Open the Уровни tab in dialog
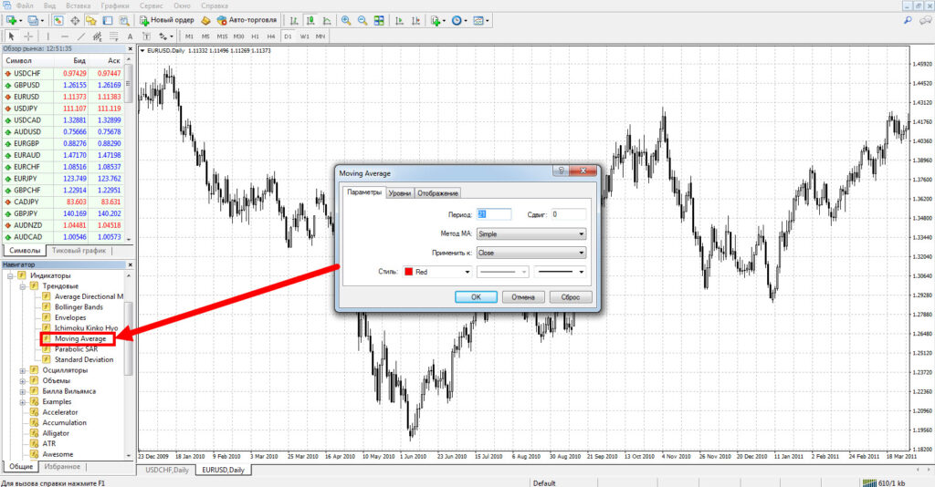 click(399, 192)
